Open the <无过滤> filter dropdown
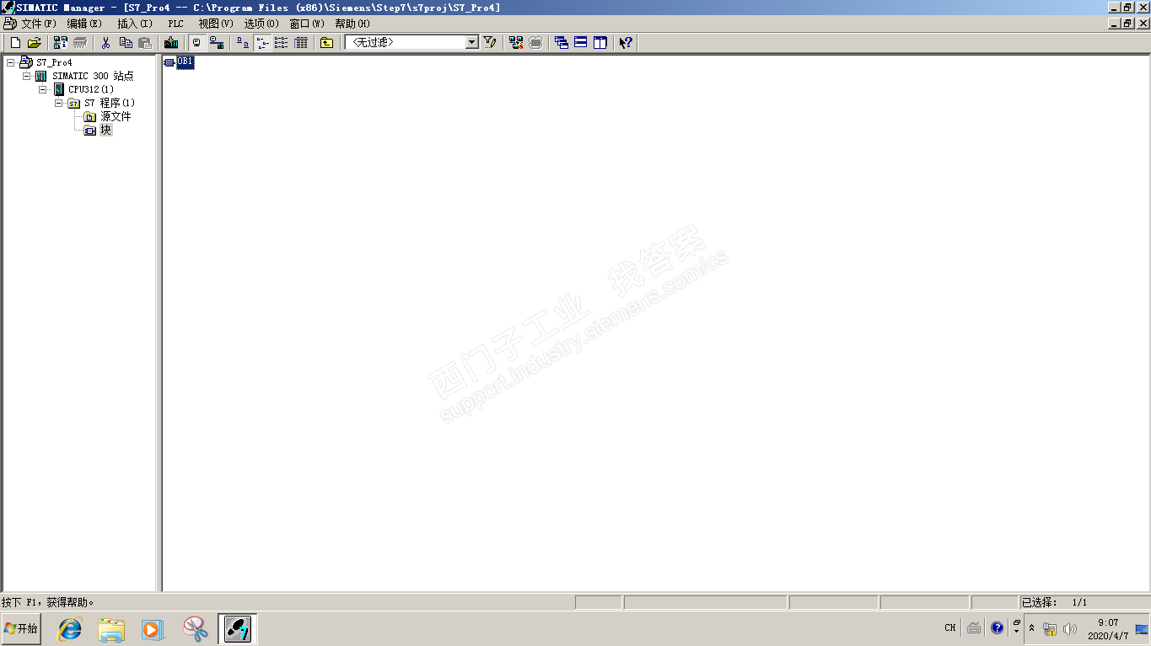 (x=472, y=42)
